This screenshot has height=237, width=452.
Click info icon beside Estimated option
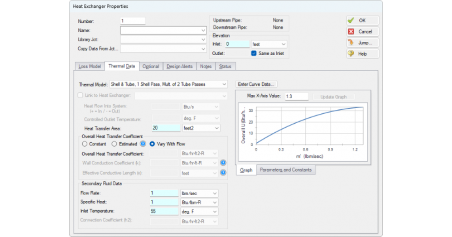click(x=142, y=144)
